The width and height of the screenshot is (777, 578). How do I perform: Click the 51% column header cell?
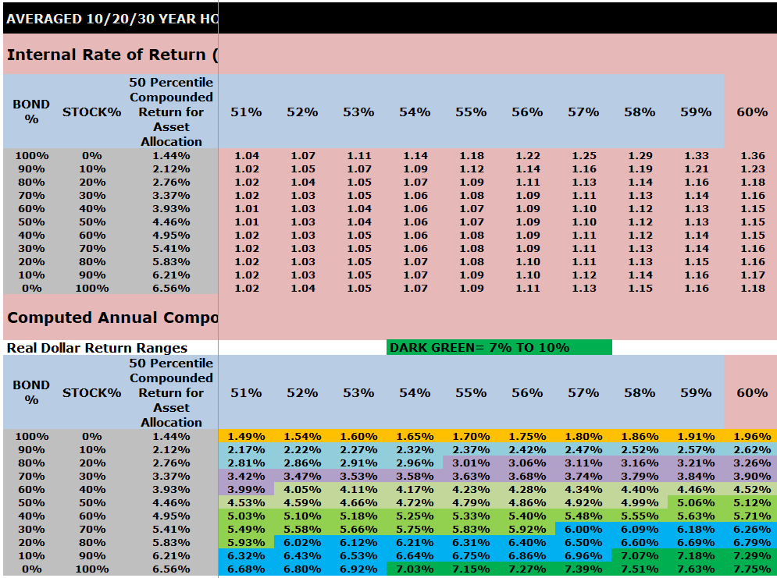click(x=248, y=112)
